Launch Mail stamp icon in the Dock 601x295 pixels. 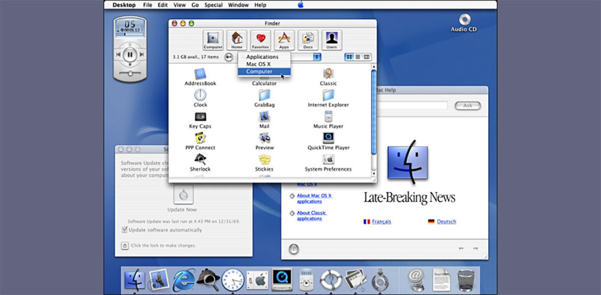point(159,280)
